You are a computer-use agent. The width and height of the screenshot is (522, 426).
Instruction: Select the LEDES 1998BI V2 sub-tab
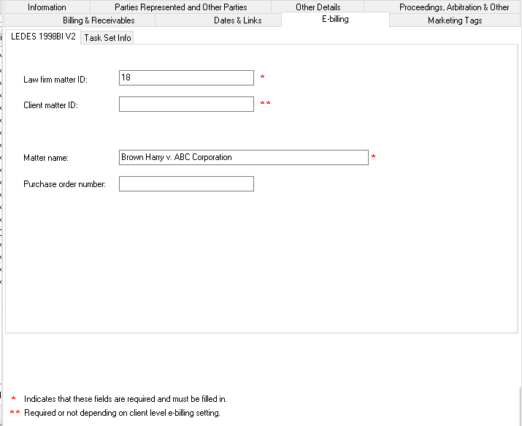click(x=43, y=37)
